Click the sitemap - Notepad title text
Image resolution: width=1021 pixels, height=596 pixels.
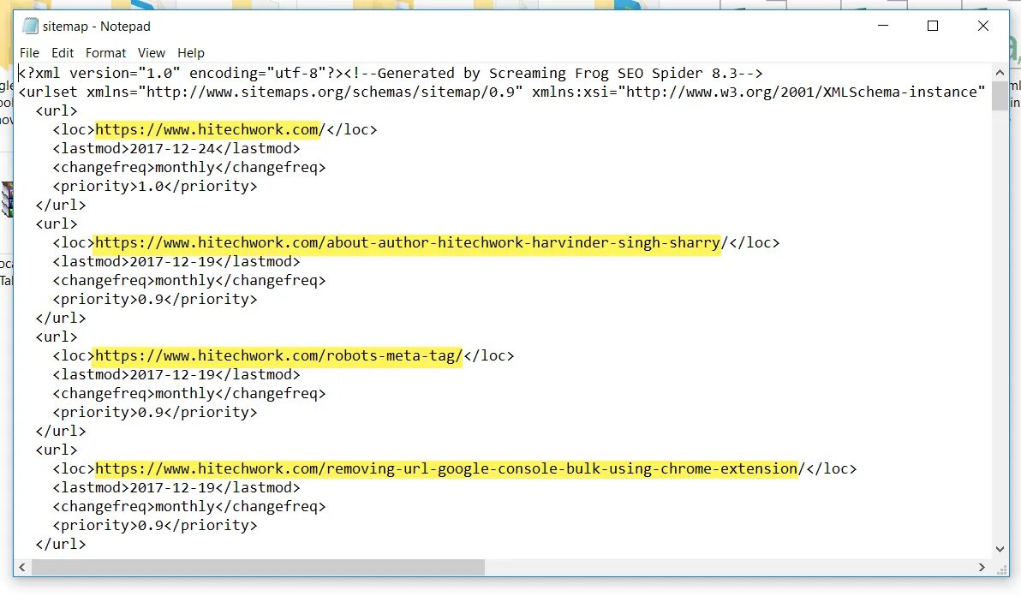coord(97,27)
